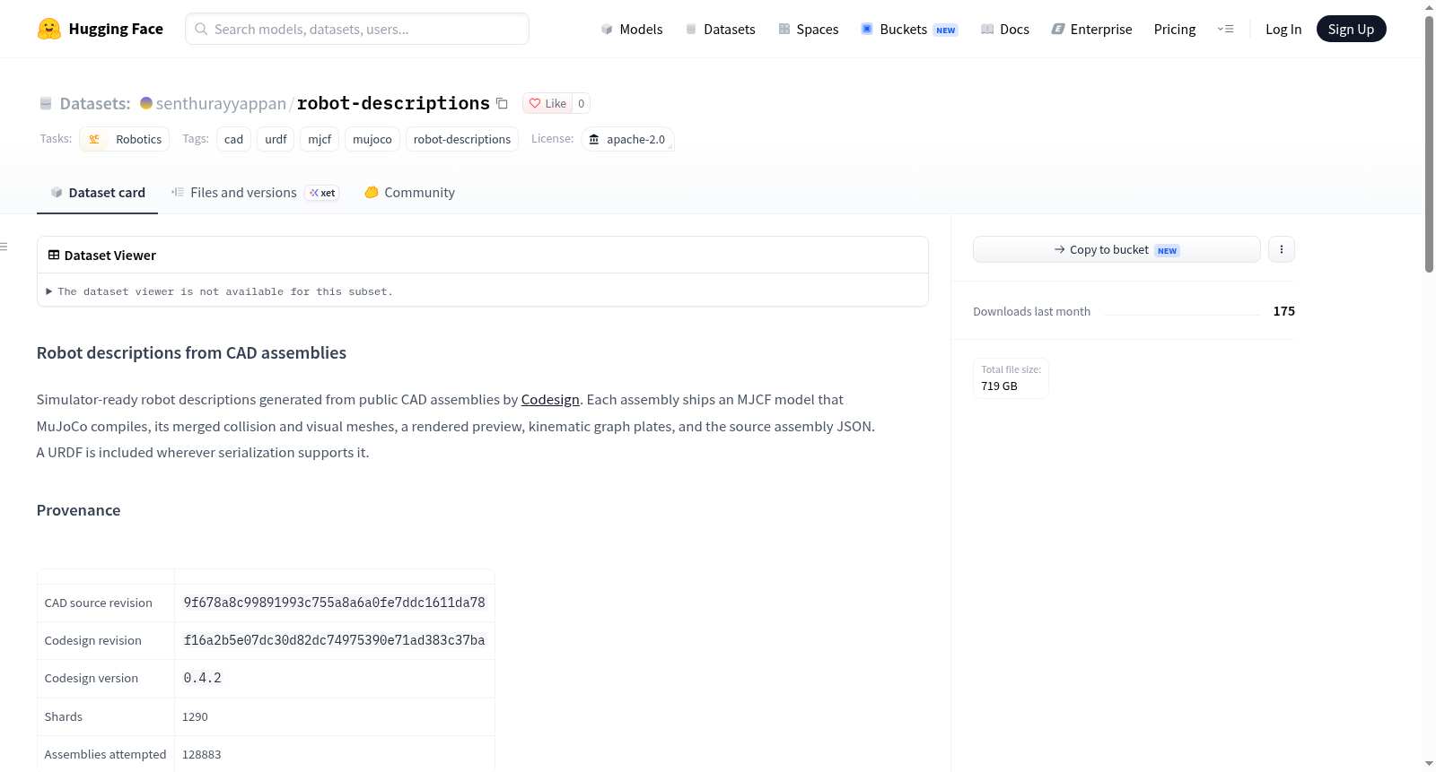Click the Robot descriptions from CAD assemblies heading
The width and height of the screenshot is (1436, 772).
[x=191, y=353]
